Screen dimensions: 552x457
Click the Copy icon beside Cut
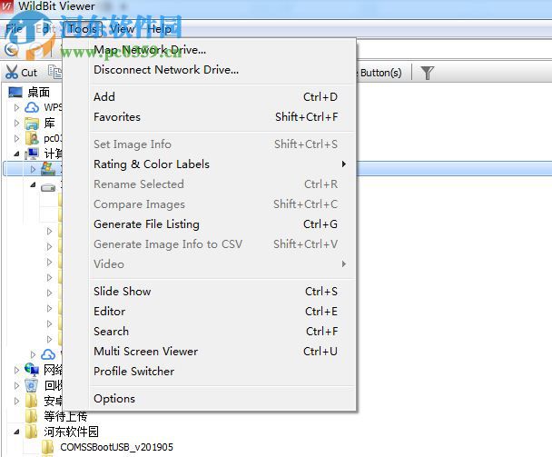coord(54,72)
